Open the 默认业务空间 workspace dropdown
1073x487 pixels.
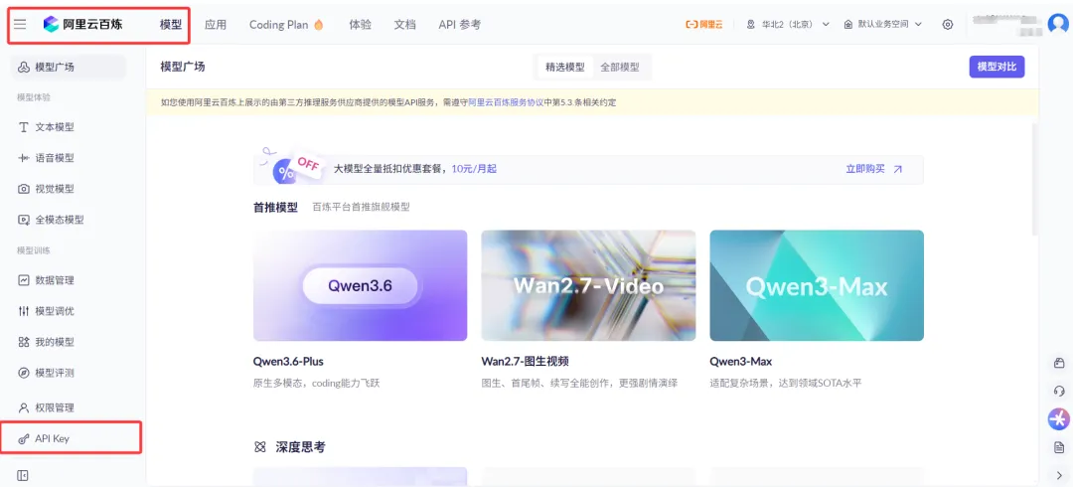pyautogui.click(x=883, y=24)
